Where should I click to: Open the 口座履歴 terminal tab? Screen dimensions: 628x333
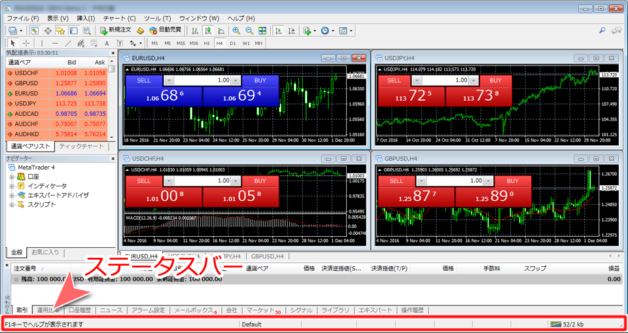click(x=80, y=310)
